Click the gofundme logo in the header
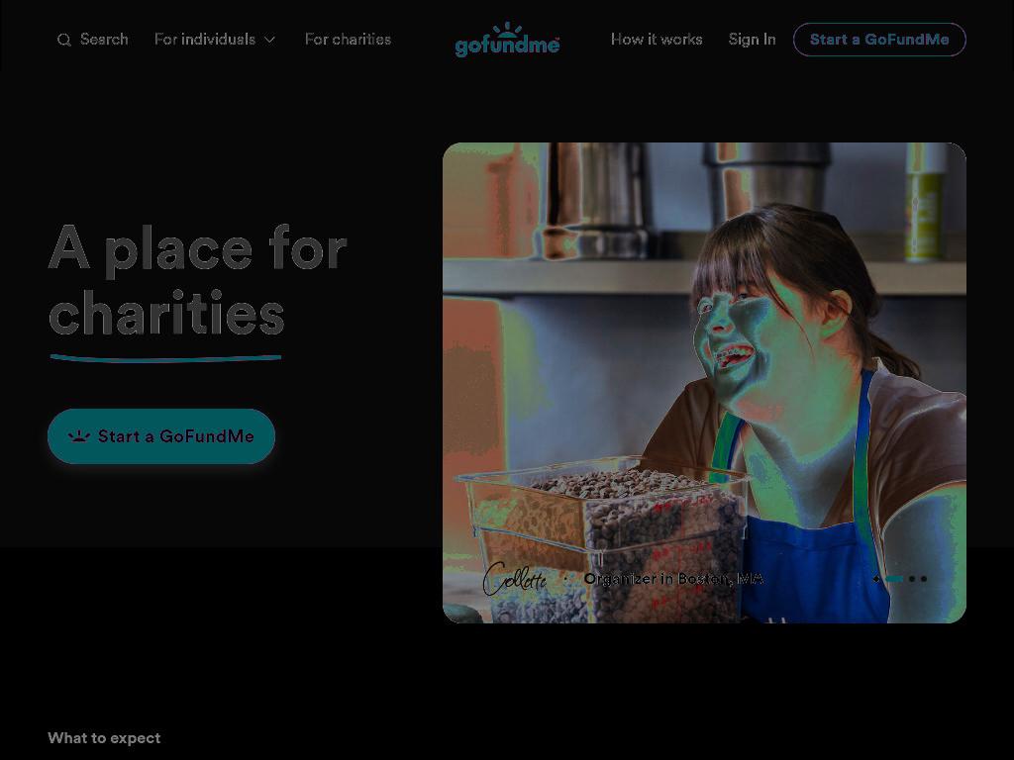 pyautogui.click(x=507, y=40)
